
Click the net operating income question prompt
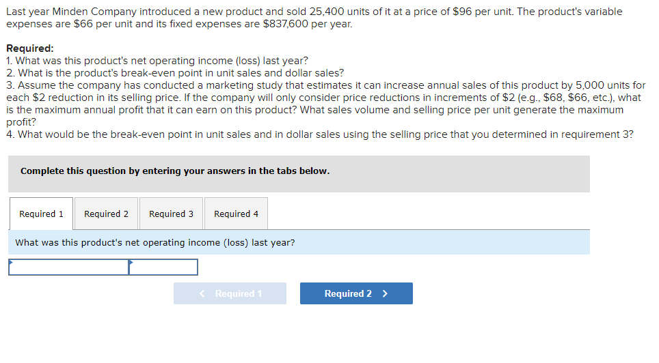coord(155,242)
